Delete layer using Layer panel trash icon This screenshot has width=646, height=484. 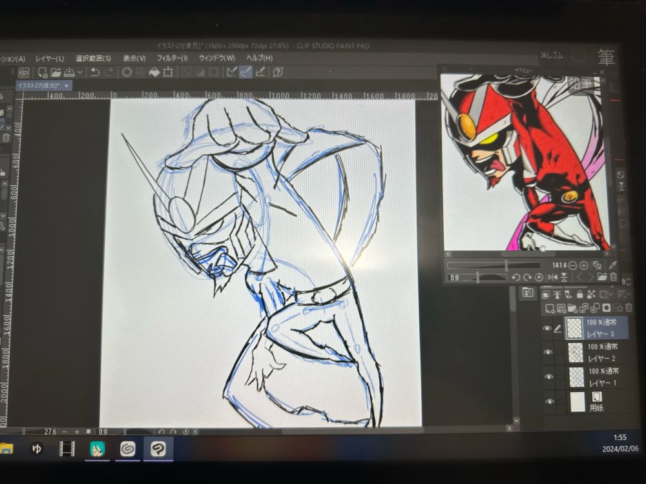point(629,307)
